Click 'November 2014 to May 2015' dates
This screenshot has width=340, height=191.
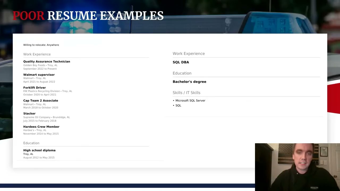click(41, 134)
